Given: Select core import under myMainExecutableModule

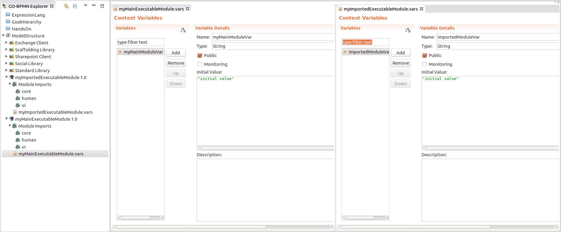Looking at the screenshot, I should [26, 133].
